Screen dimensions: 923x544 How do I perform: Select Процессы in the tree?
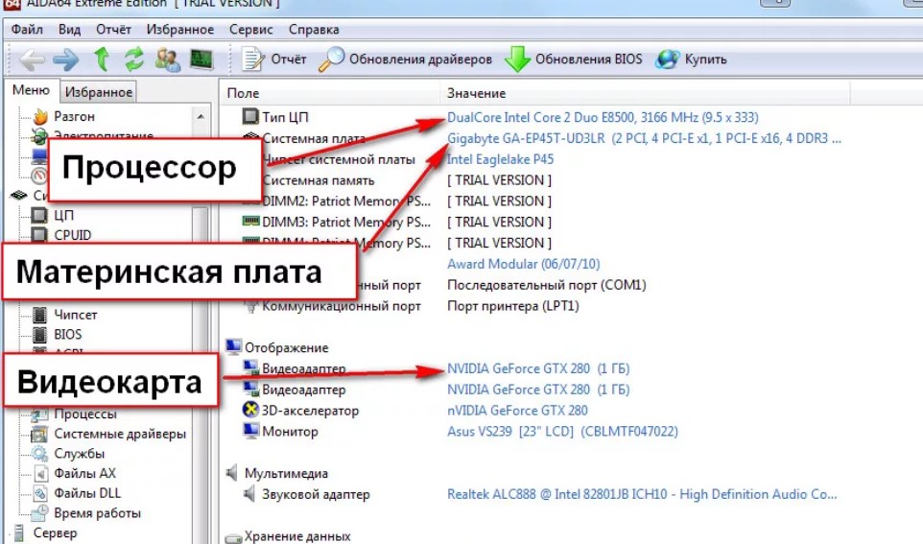pyautogui.click(x=85, y=414)
